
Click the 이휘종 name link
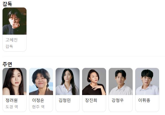click(144, 100)
